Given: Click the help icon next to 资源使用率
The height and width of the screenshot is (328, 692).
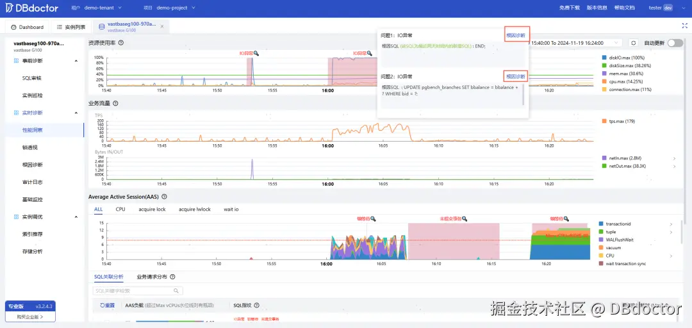Looking at the screenshot, I should click(x=121, y=43).
